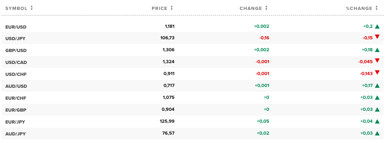Click red down triangle in USD/CHF row
Viewport: 388px width, 143px height.
point(377,72)
